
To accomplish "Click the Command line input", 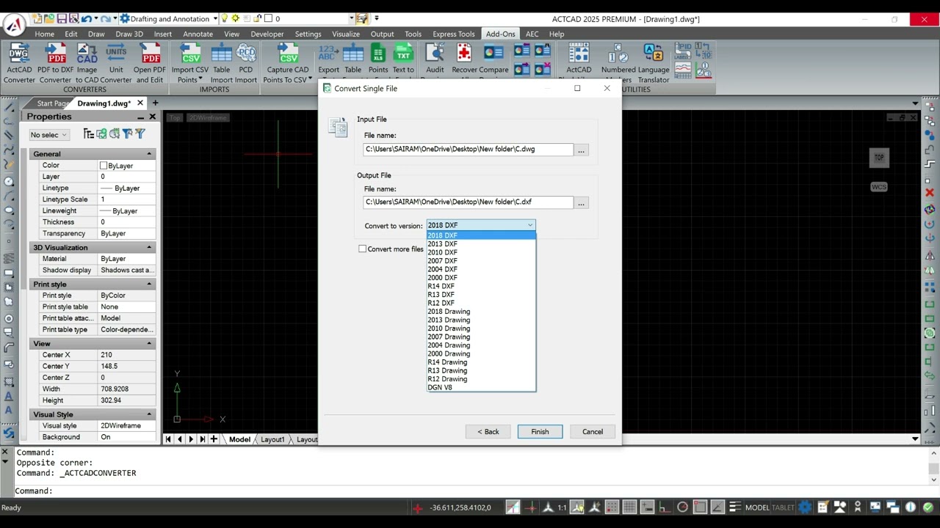I will pyautogui.click(x=470, y=491).
